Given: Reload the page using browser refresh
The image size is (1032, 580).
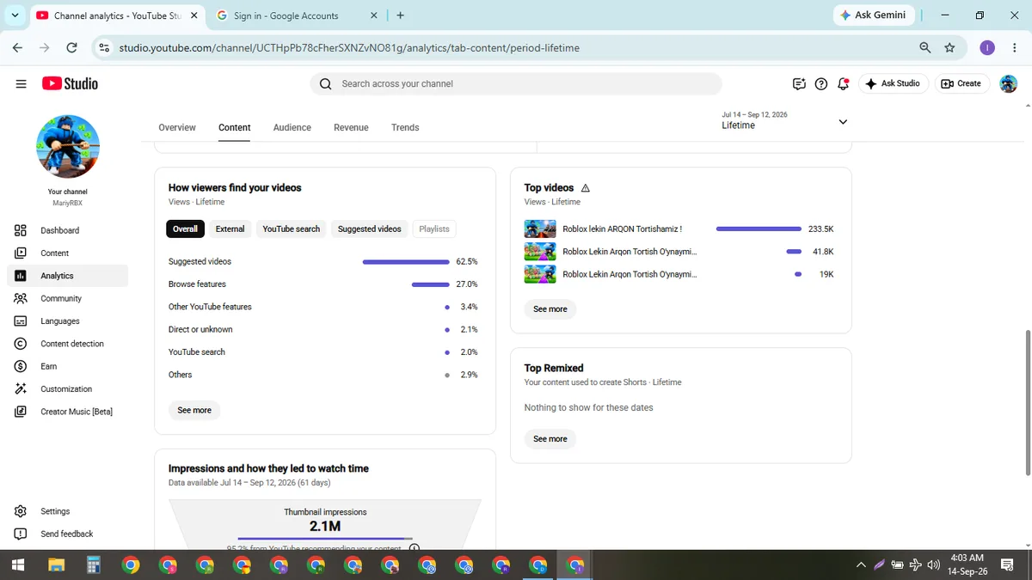Looking at the screenshot, I should (71, 48).
